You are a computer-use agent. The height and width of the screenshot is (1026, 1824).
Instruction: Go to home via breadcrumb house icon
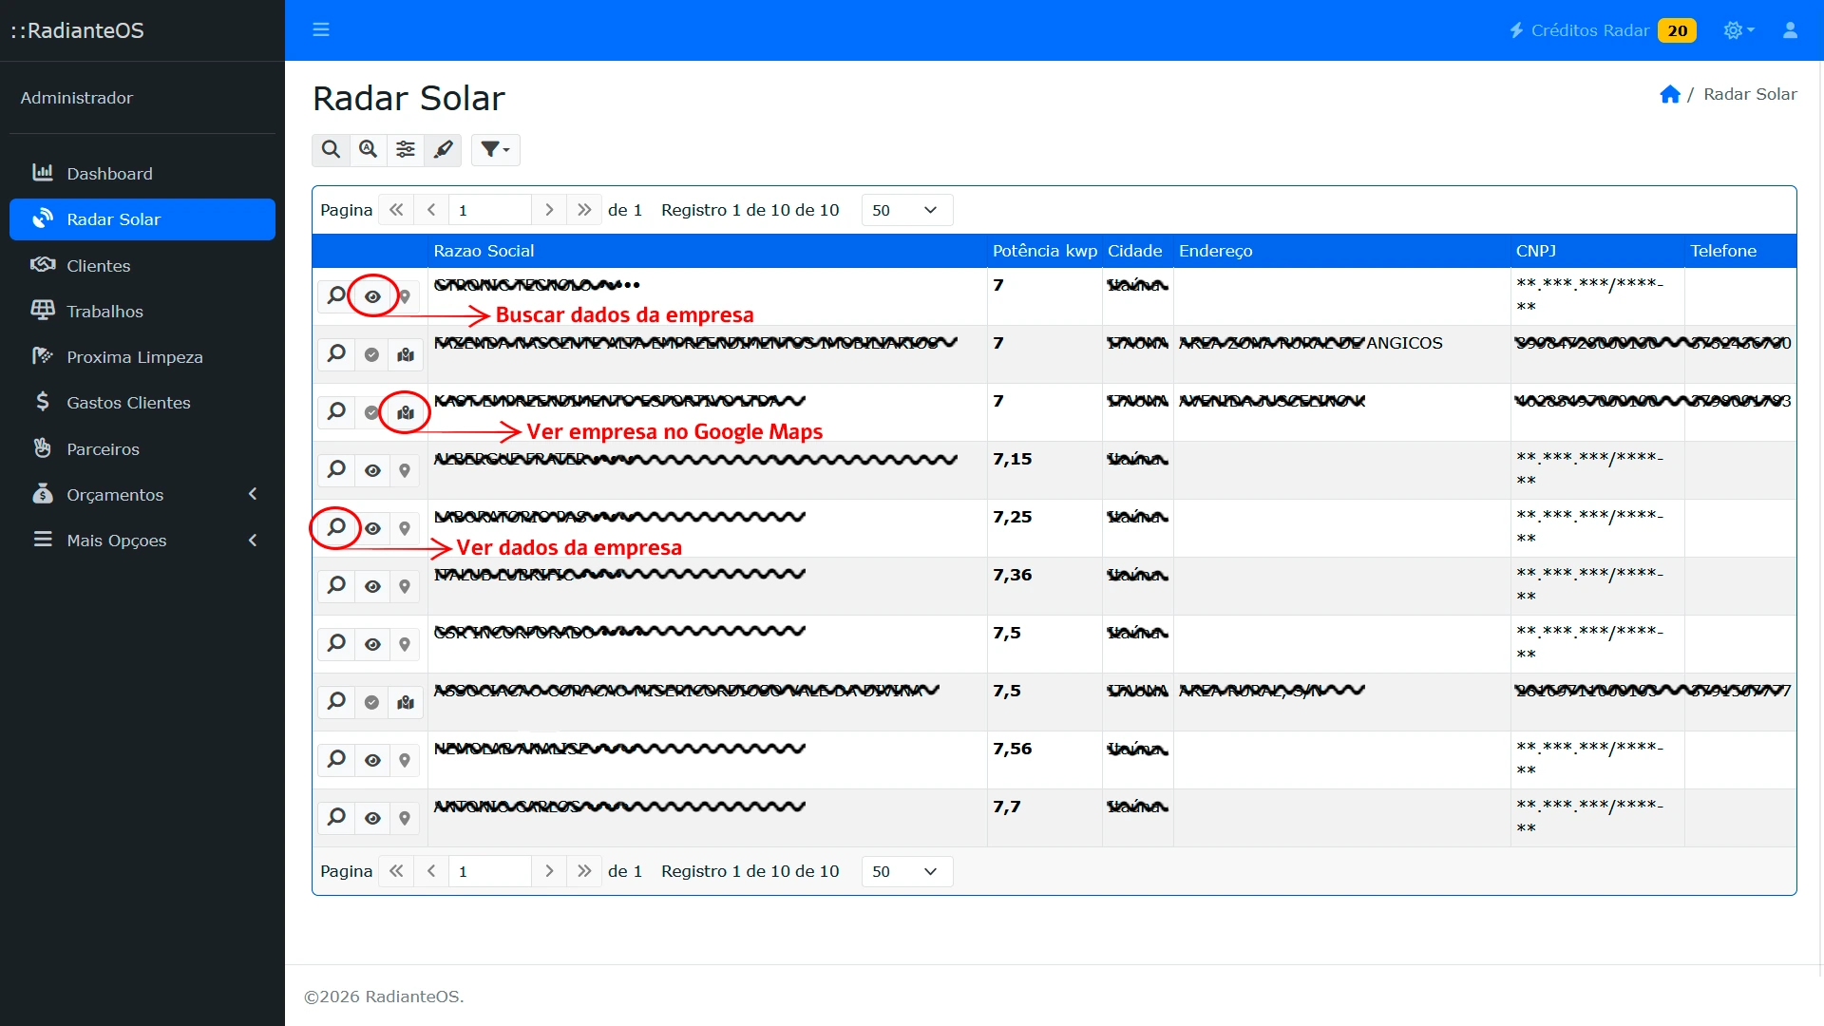(1669, 94)
